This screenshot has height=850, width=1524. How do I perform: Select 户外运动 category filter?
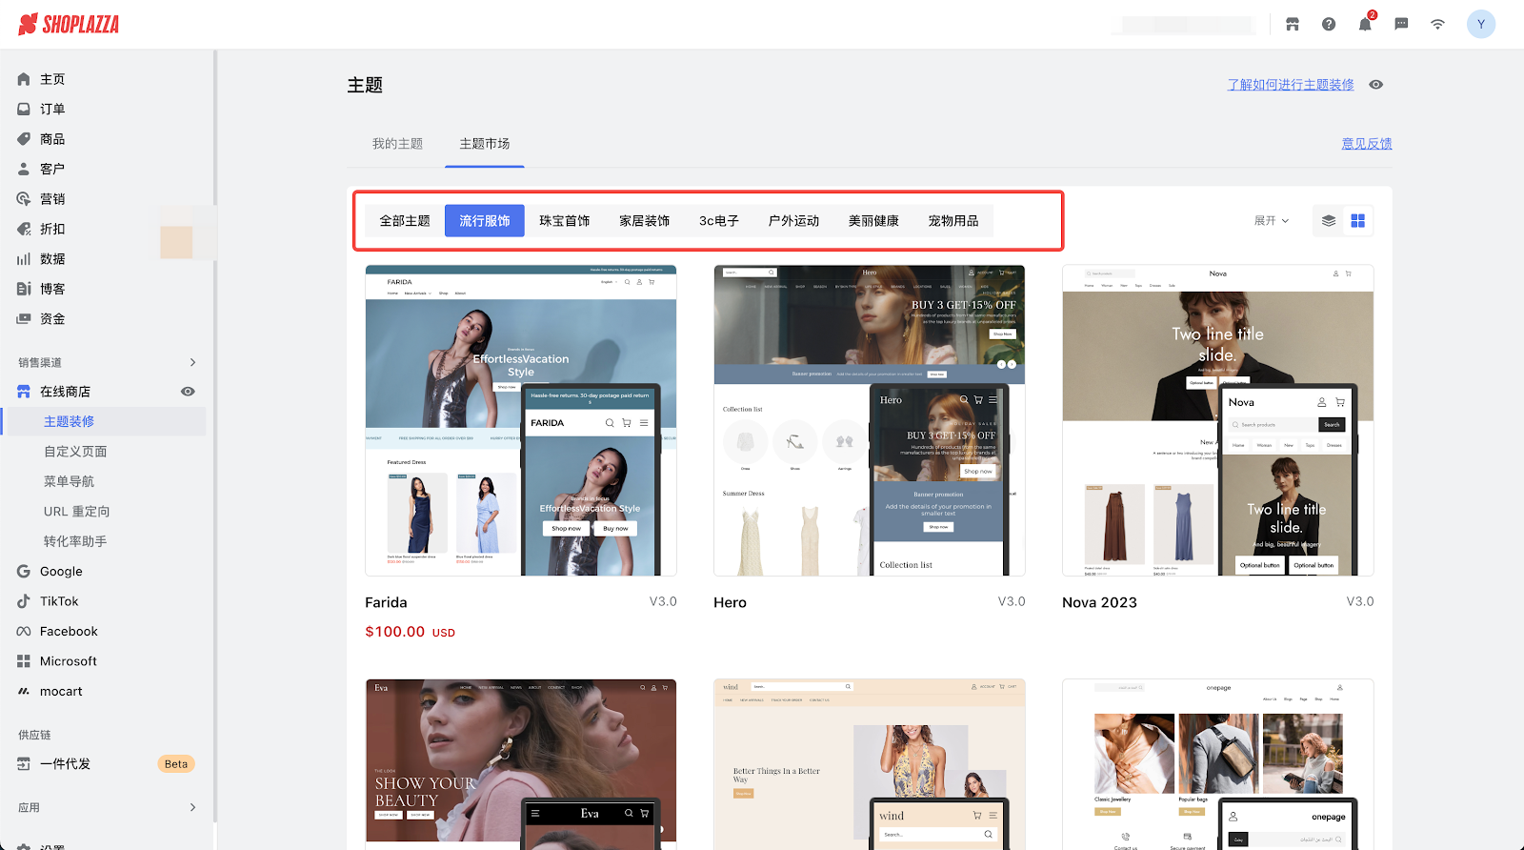793,221
